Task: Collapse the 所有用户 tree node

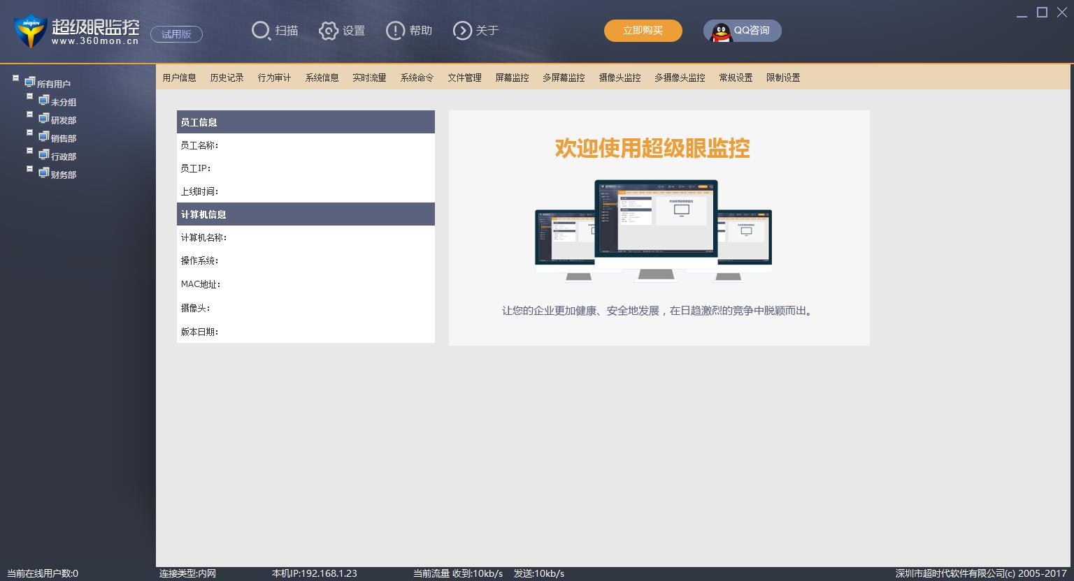Action: pos(15,78)
